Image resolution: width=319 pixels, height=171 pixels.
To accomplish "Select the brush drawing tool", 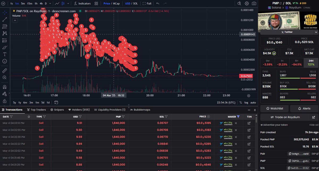I will point(5,47).
